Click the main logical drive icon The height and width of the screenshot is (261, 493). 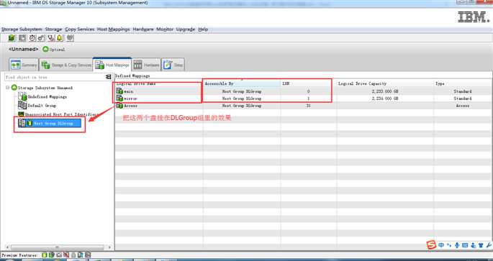click(x=119, y=91)
